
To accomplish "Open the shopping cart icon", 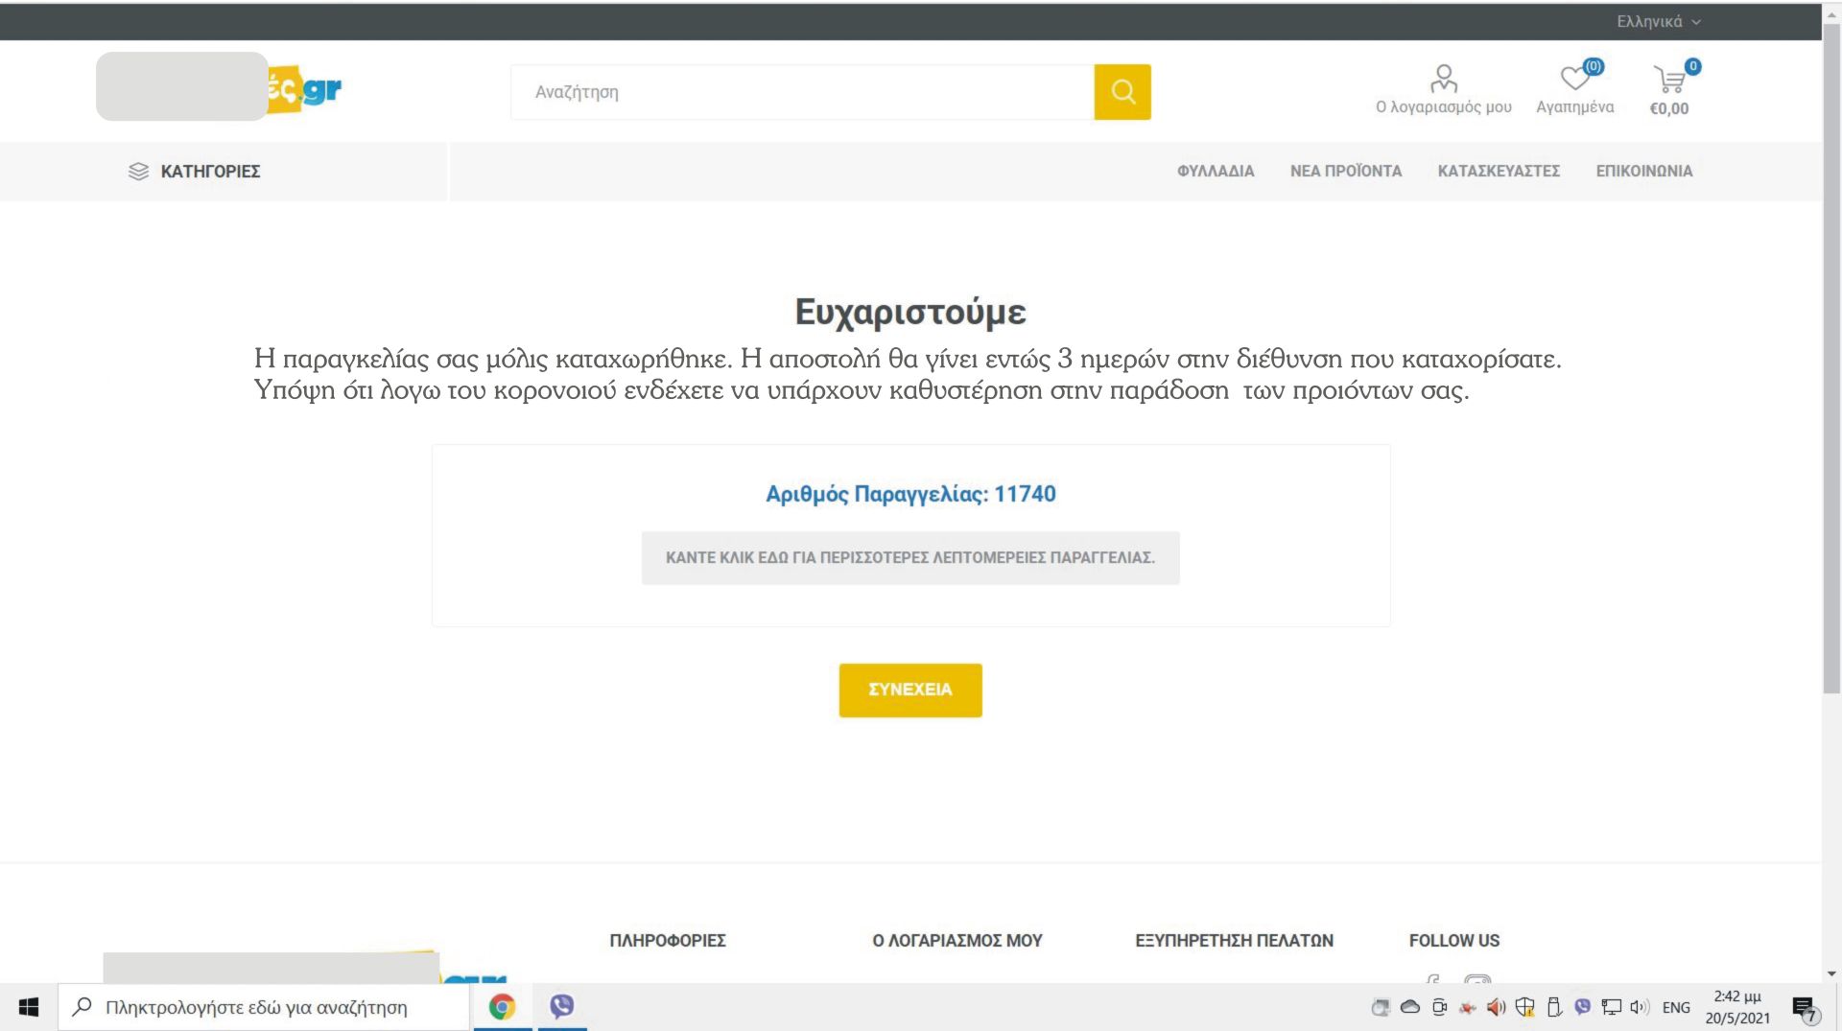I will click(1669, 81).
